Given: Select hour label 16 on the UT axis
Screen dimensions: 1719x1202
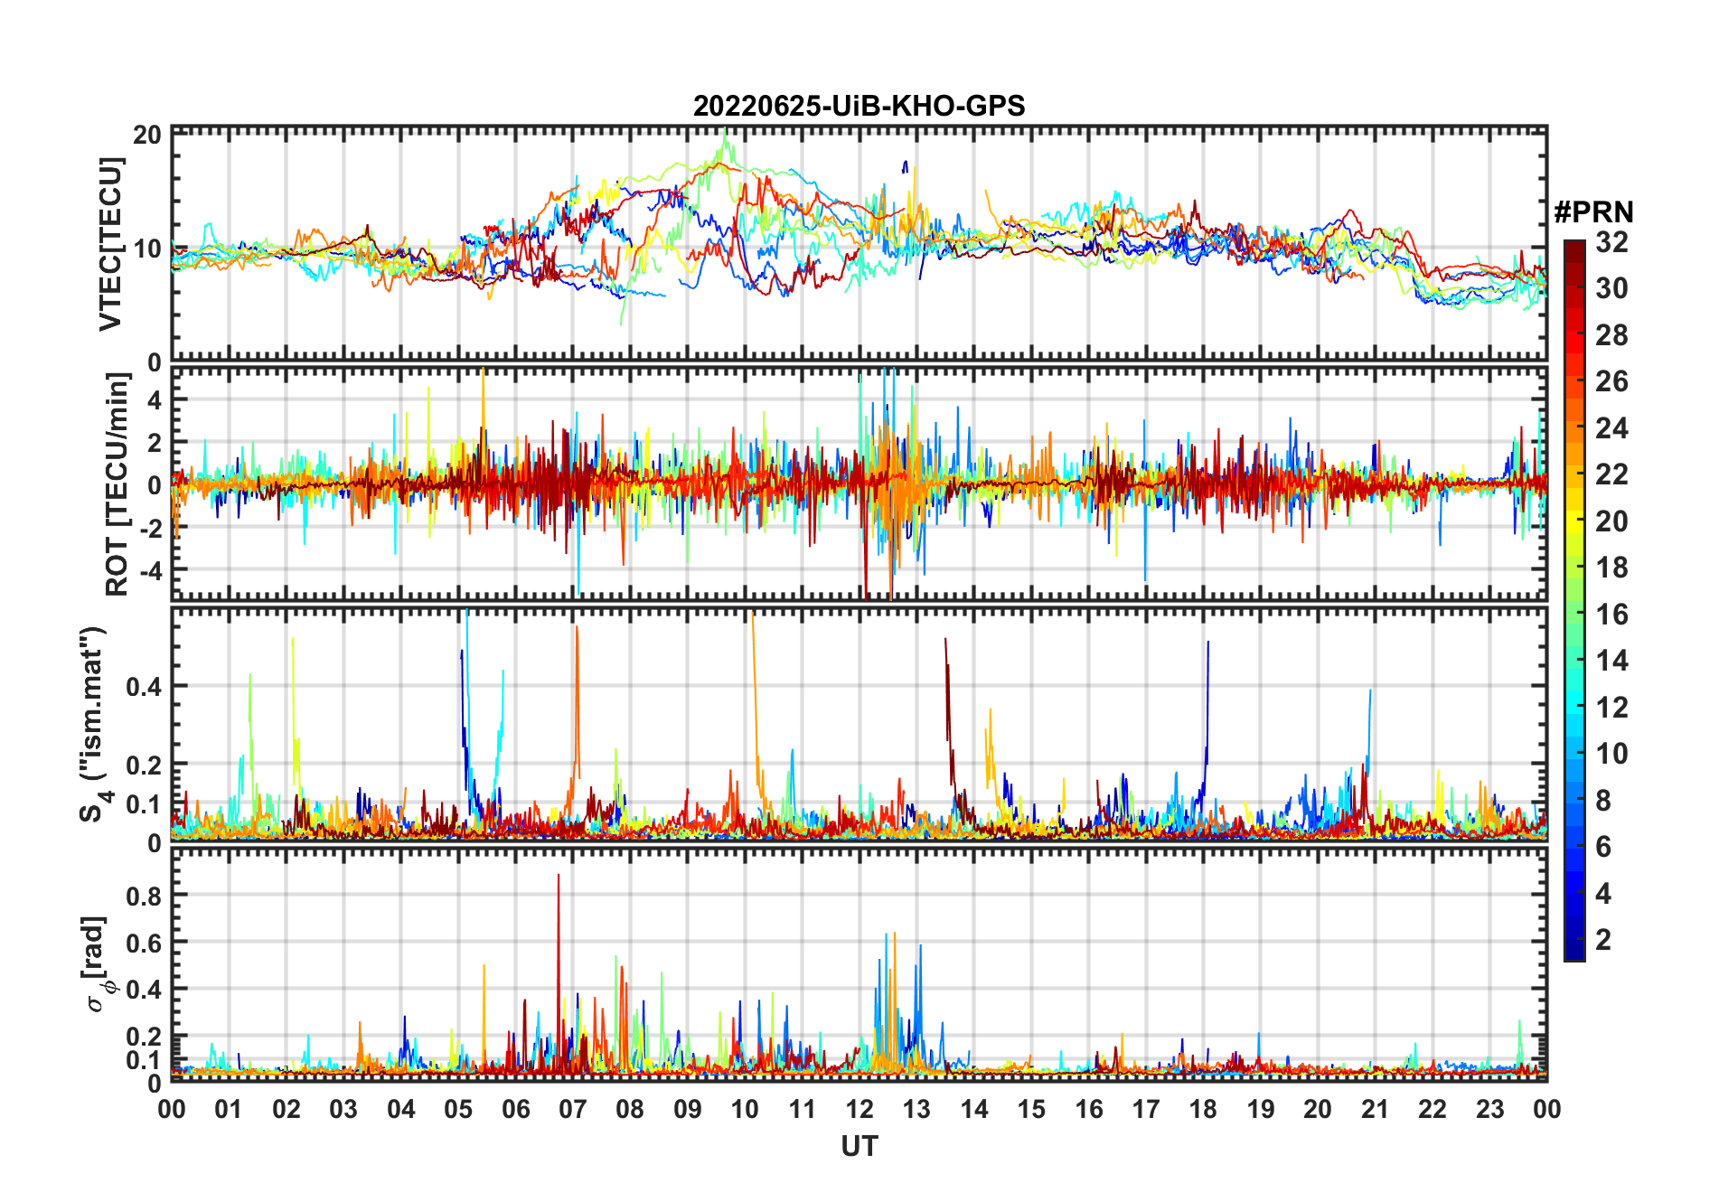Looking at the screenshot, I should point(1089,1109).
